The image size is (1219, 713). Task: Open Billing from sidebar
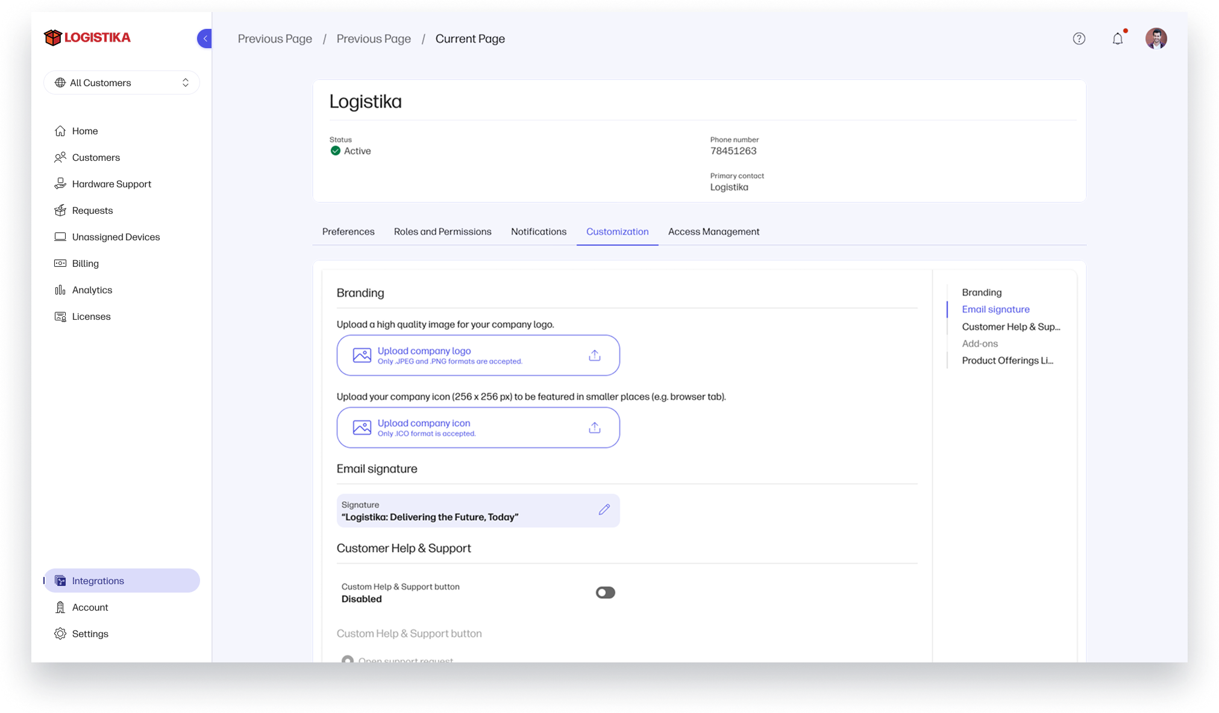click(85, 263)
